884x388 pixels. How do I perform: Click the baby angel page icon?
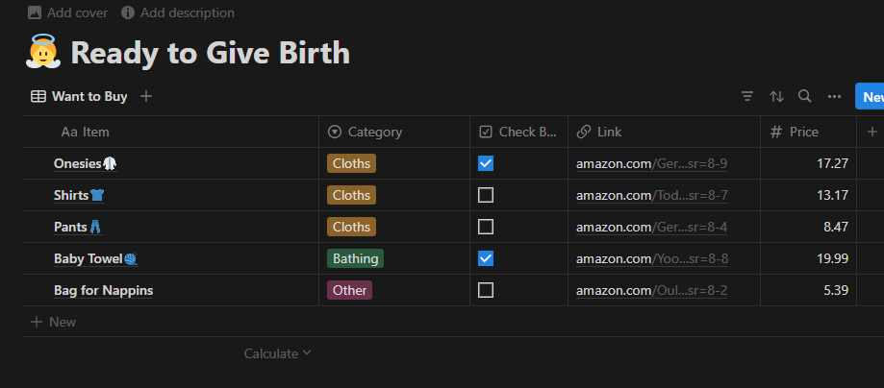[42, 52]
